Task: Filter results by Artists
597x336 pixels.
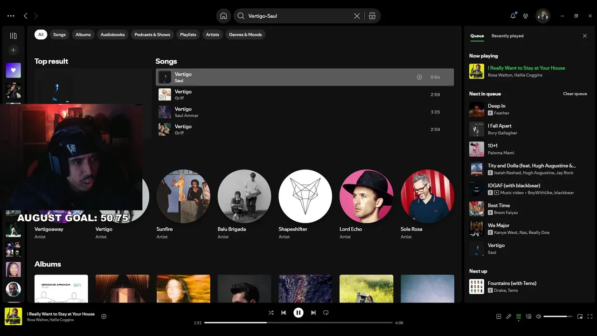Action: 213,35
